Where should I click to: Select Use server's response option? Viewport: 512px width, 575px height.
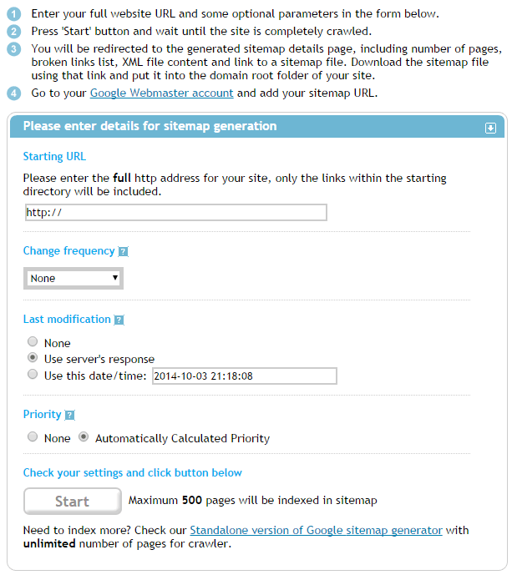33,359
